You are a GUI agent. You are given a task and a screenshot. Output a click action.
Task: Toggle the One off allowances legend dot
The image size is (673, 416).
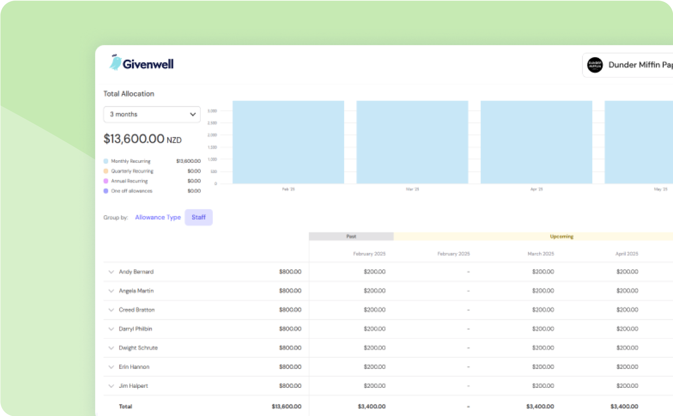point(106,191)
